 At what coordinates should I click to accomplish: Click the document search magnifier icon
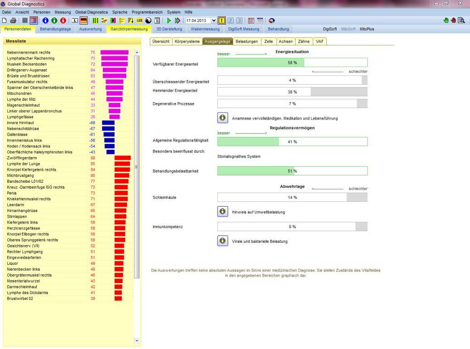[461, 21]
